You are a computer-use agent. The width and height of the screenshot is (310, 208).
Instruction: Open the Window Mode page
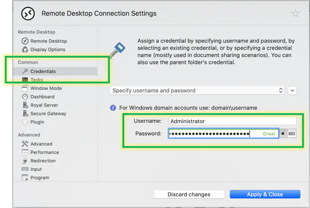(46, 88)
